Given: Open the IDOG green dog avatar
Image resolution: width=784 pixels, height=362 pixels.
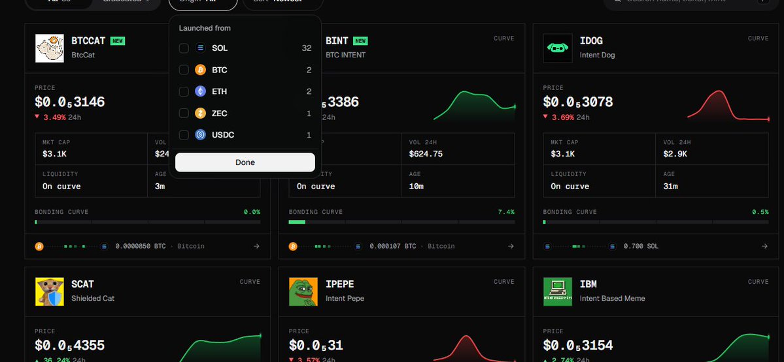Looking at the screenshot, I should click(558, 48).
